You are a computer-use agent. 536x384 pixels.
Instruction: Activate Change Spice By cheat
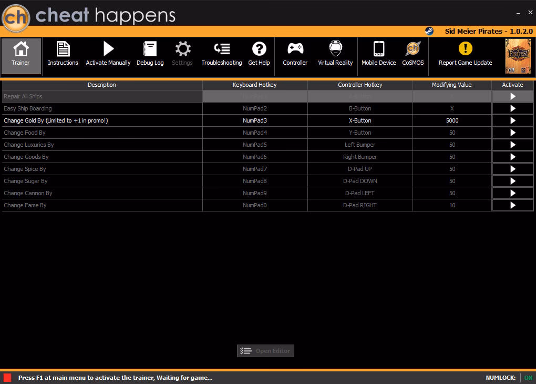coord(513,169)
